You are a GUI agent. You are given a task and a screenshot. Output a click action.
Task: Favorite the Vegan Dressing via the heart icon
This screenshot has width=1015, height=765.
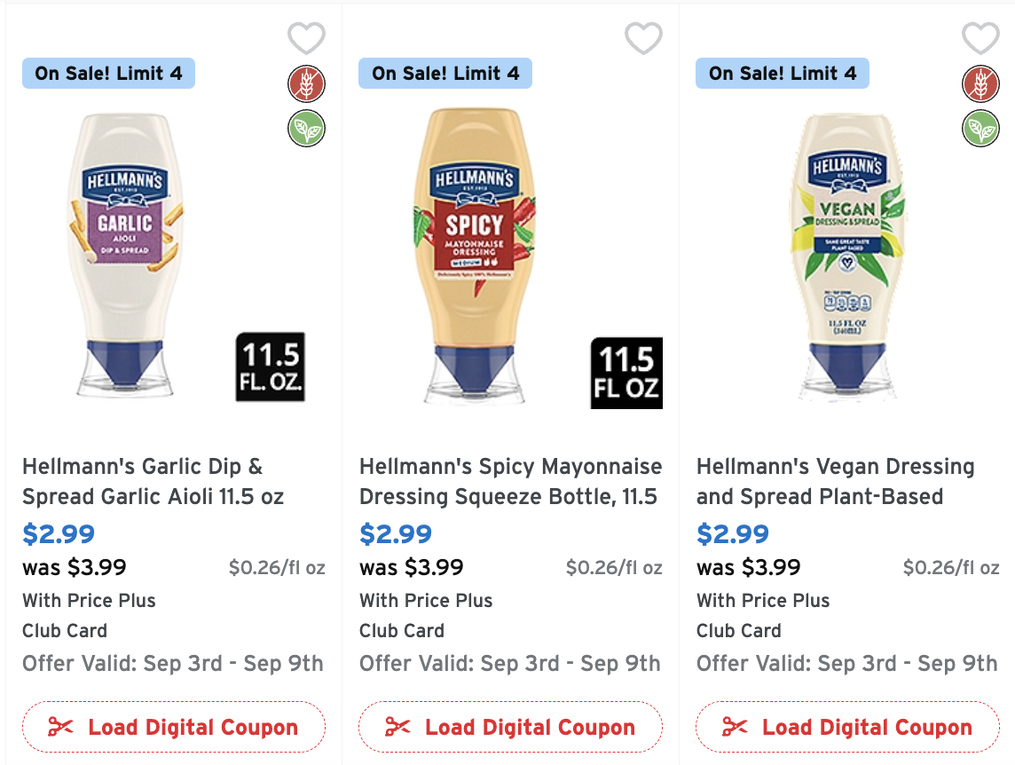point(981,38)
